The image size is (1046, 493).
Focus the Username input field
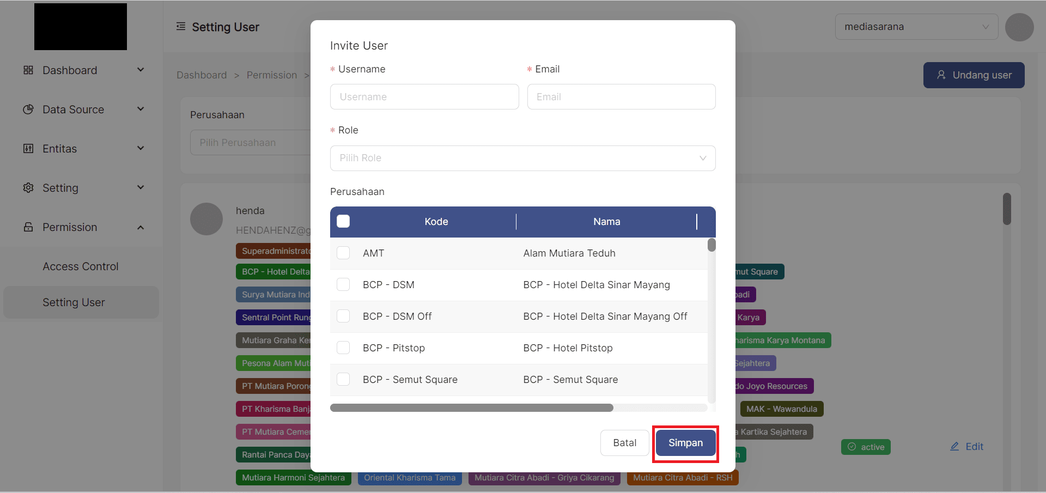point(424,97)
